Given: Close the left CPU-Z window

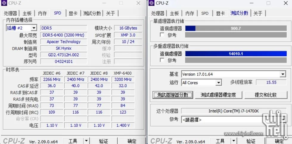Looking at the screenshot, I should (138, 3).
